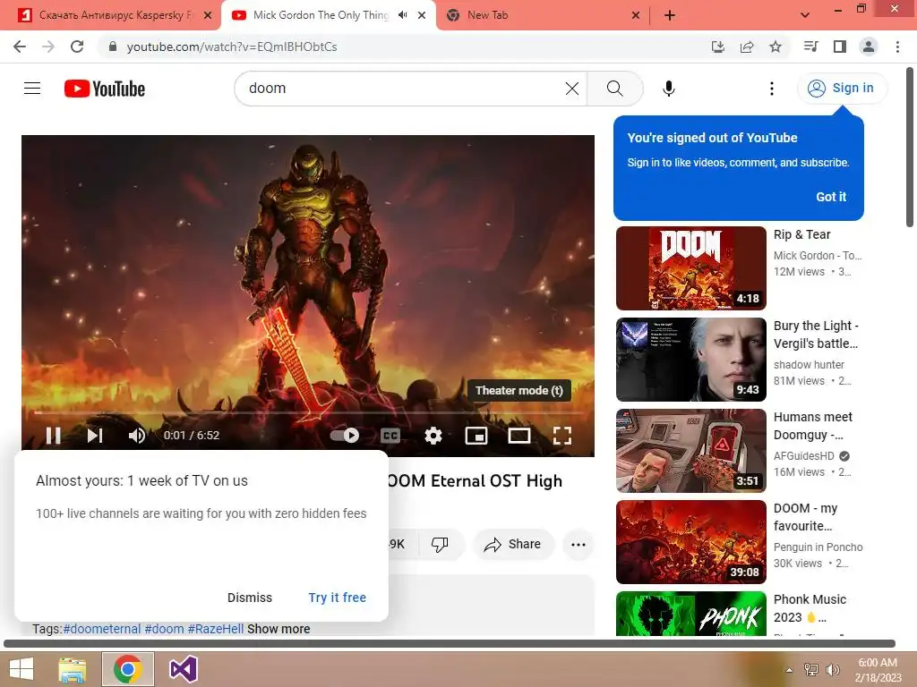Go forward in browser history

pyautogui.click(x=48, y=47)
